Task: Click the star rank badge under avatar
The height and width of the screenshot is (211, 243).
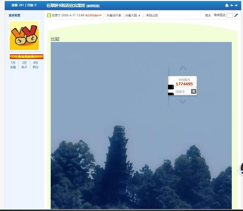Action: [26, 56]
